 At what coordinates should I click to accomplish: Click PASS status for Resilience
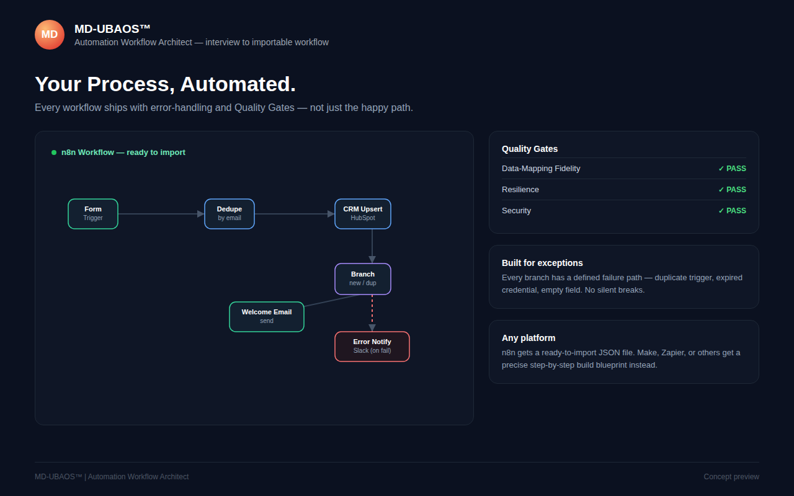click(x=732, y=190)
